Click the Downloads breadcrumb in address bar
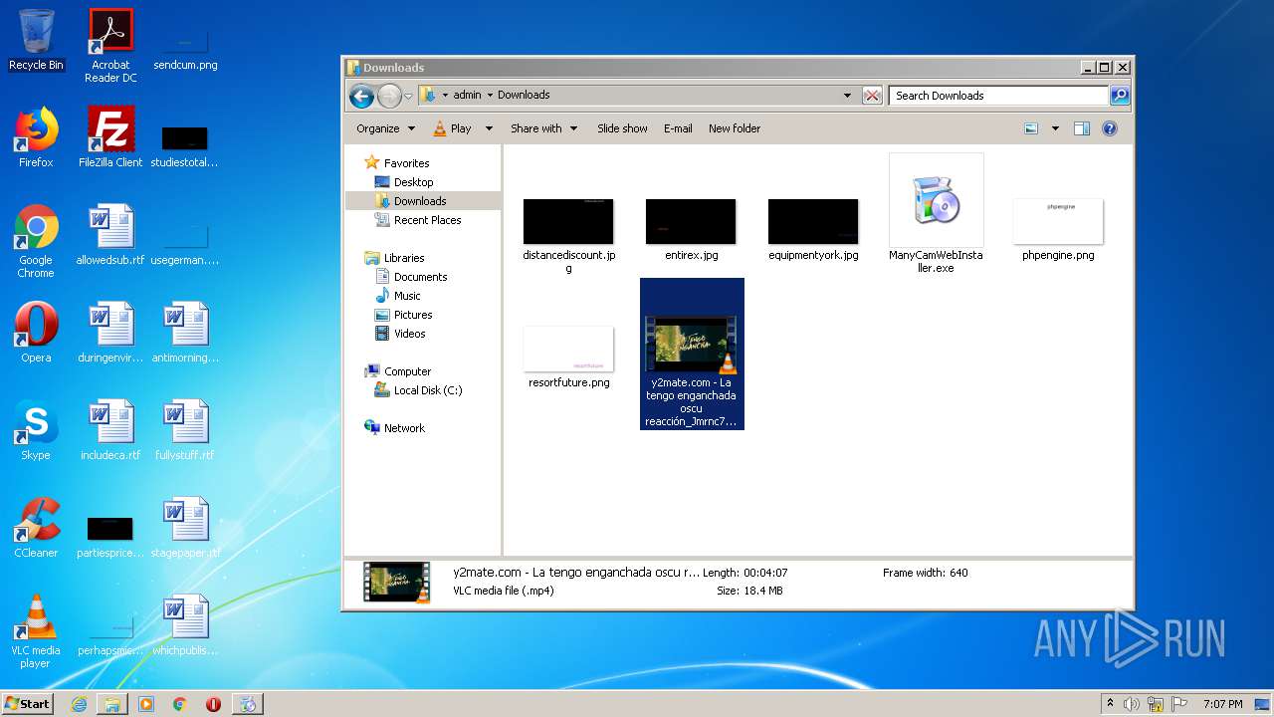This screenshot has height=717, width=1274. click(524, 96)
